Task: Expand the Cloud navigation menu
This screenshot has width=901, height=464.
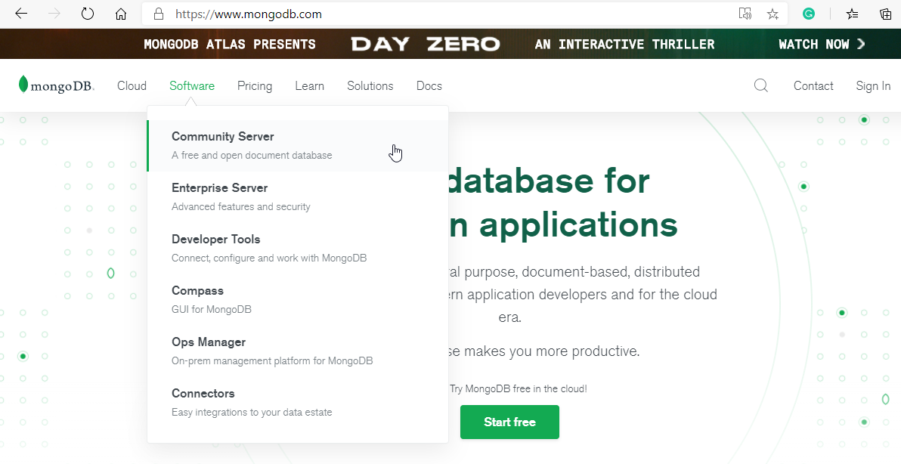Action: tap(132, 85)
